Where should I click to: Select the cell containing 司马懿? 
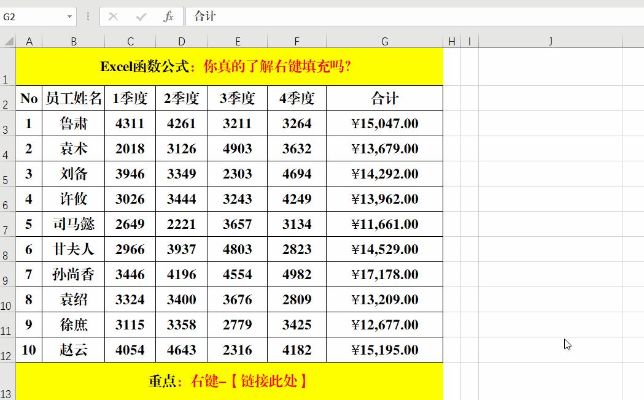(74, 224)
